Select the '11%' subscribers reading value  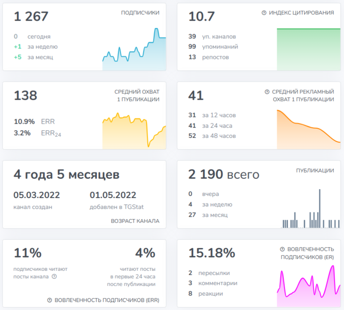pos(28,253)
